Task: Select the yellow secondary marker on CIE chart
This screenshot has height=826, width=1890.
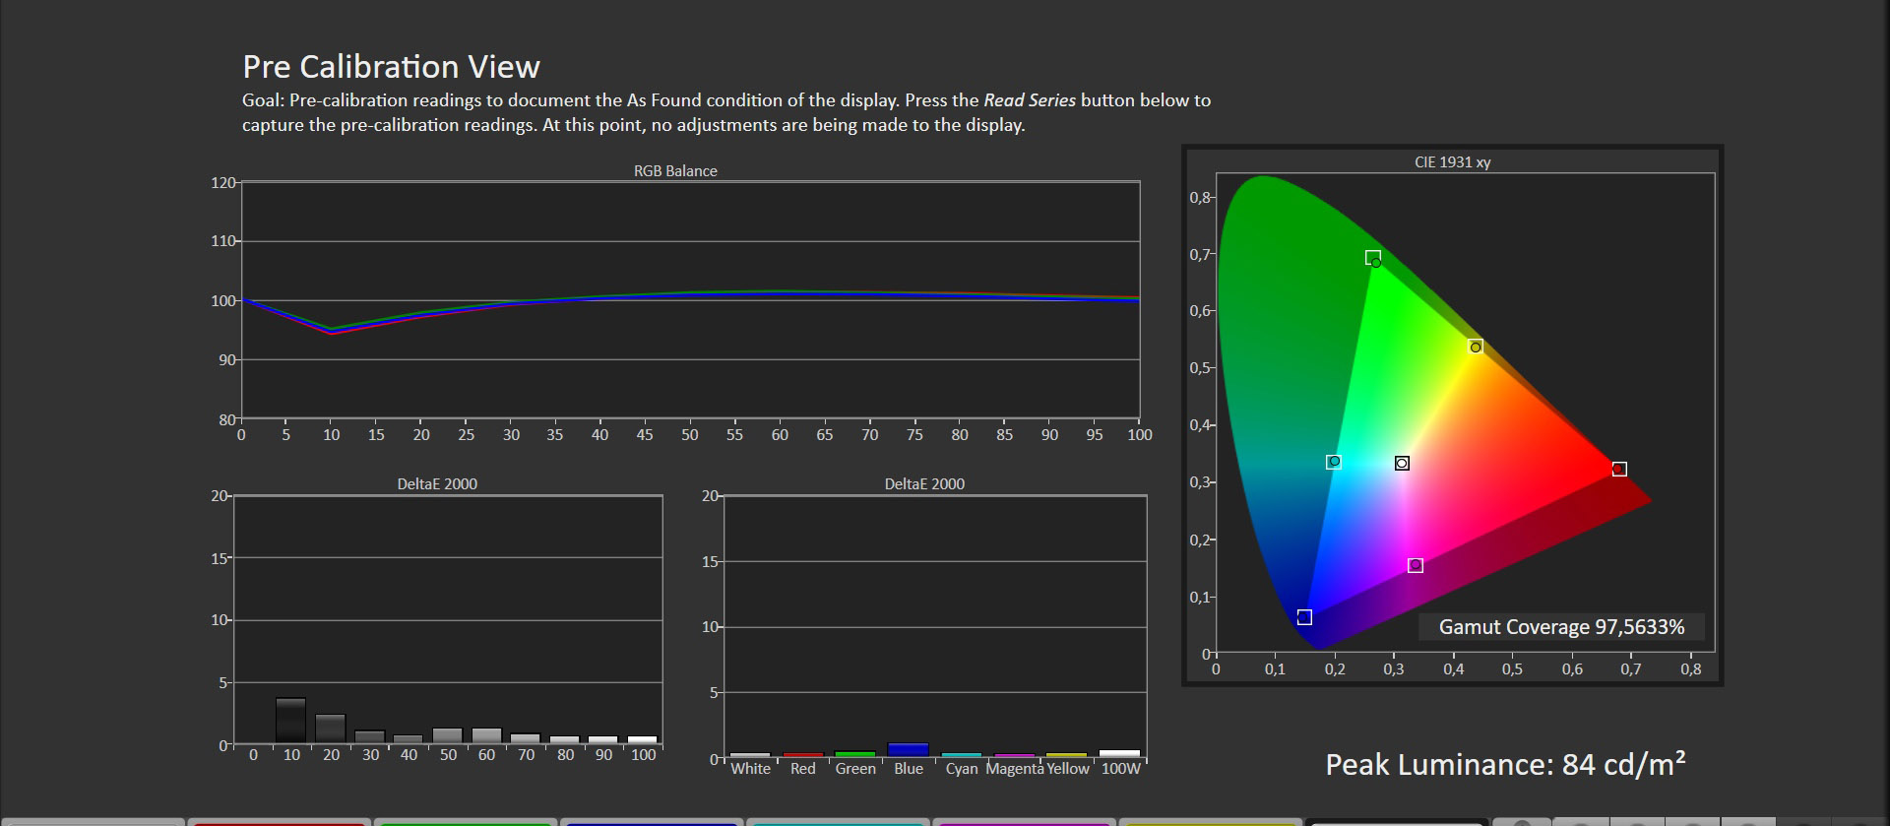Action: point(1475,347)
